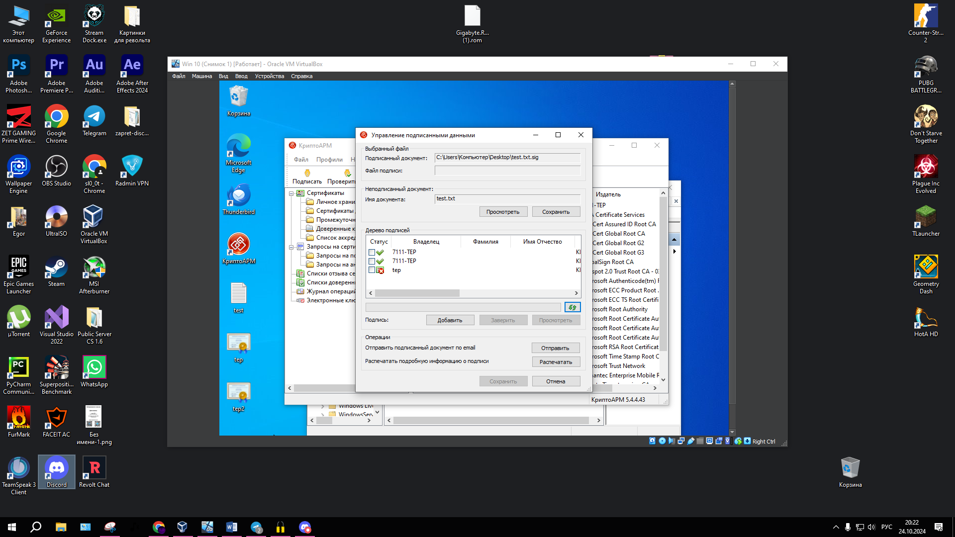
Task: Open Adobe Photoshop desktop shortcut
Action: pyautogui.click(x=18, y=74)
